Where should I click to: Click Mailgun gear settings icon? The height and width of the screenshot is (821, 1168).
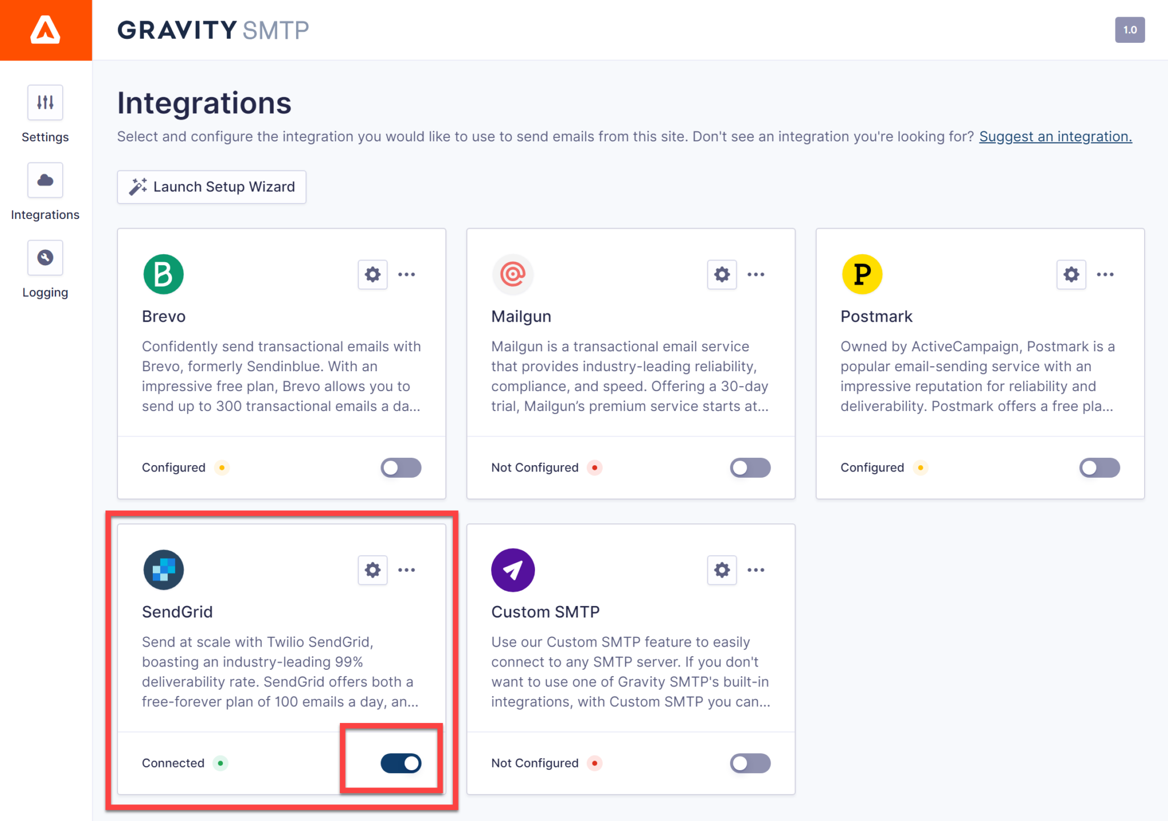[721, 274]
